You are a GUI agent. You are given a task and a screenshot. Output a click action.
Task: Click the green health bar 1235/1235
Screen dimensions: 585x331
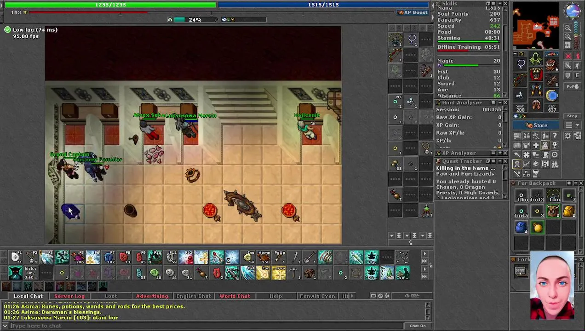[110, 5]
